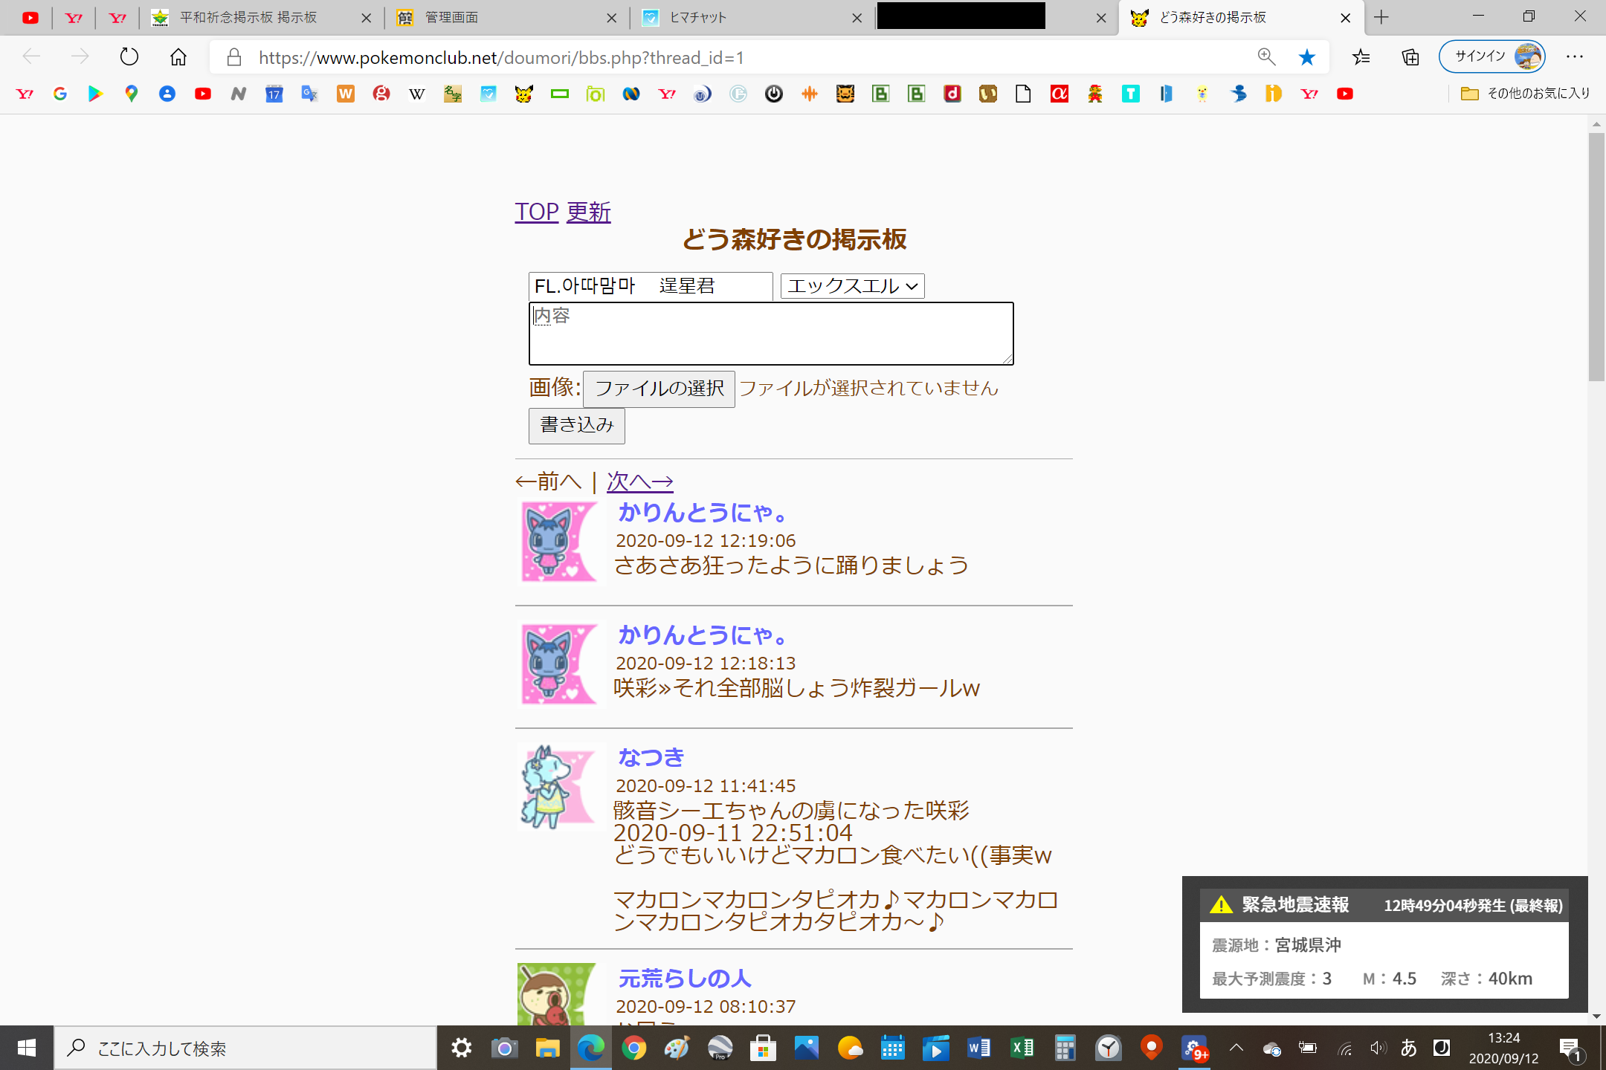Switch to ヒマチャット tab
Image resolution: width=1606 pixels, height=1070 pixels.
(x=697, y=18)
